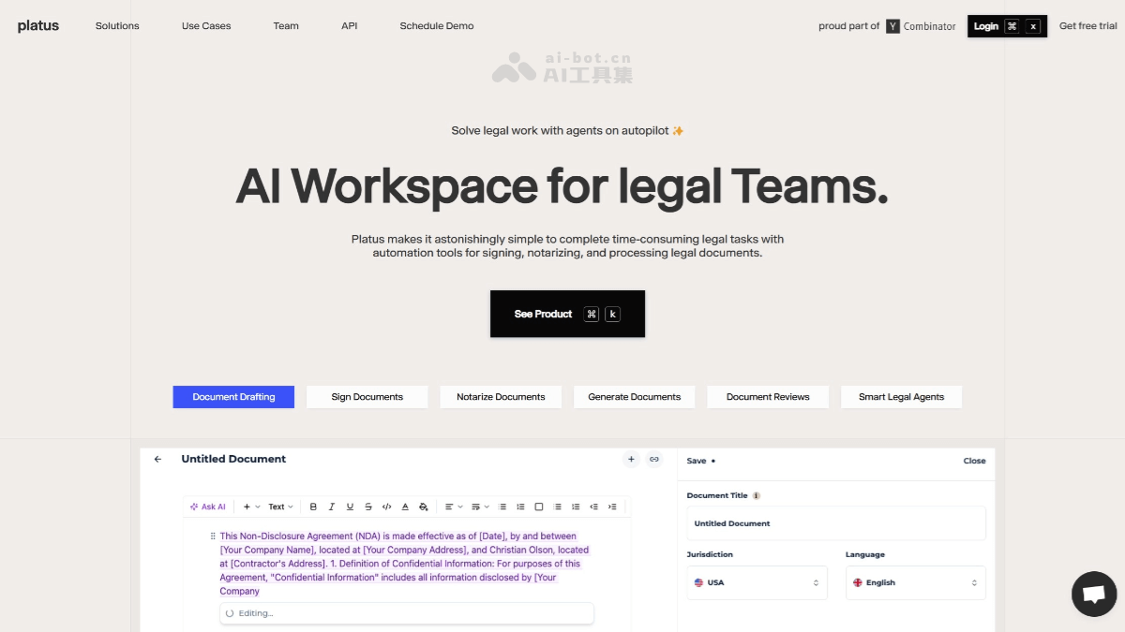Click the back arrow beside Untitled Document

tap(157, 459)
